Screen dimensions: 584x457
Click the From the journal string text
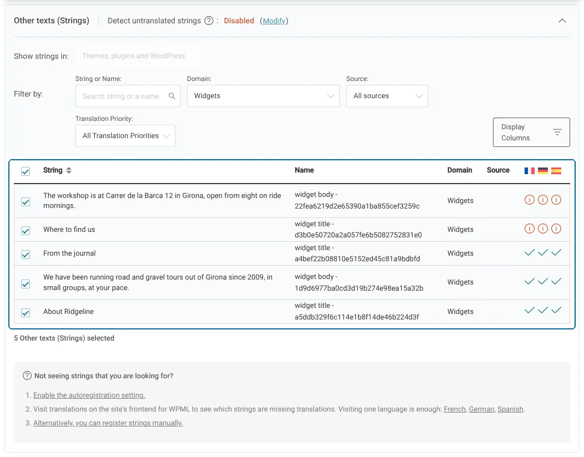pos(69,253)
